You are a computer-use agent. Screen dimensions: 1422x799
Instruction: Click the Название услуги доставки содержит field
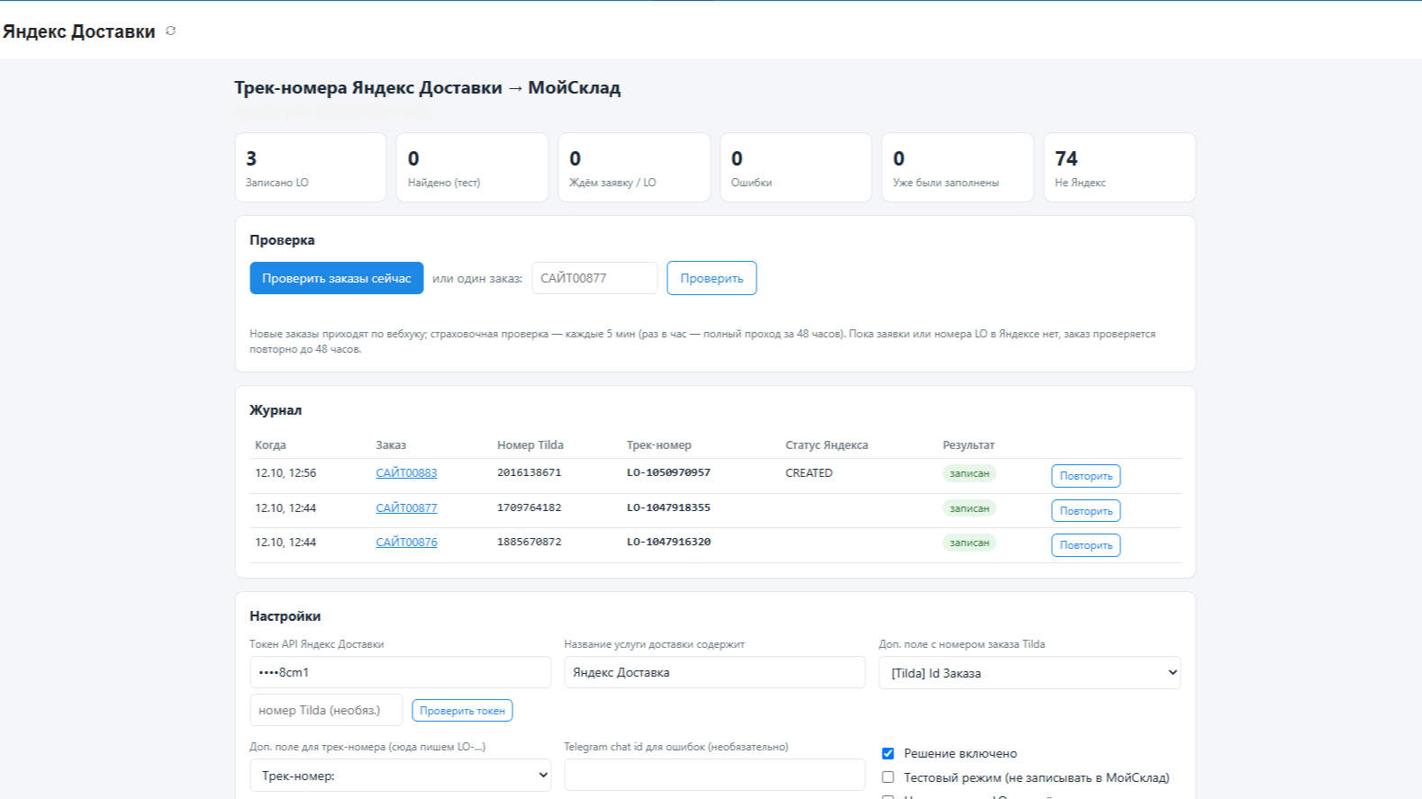pyautogui.click(x=714, y=672)
